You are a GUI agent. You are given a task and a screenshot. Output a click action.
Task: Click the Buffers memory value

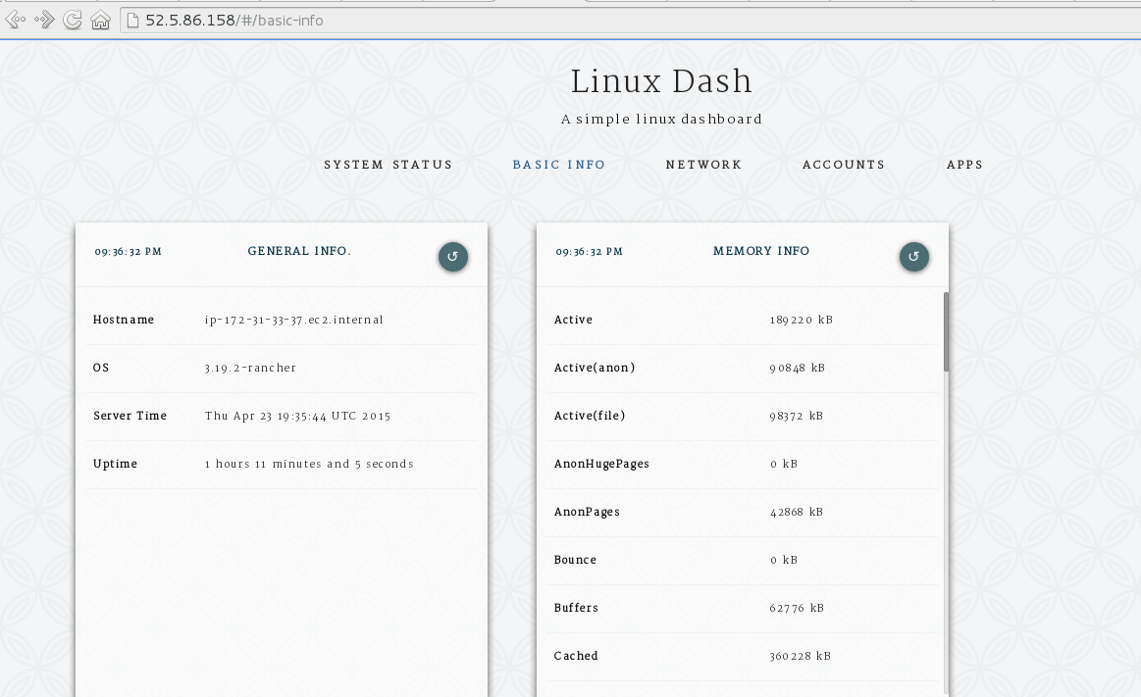pyautogui.click(x=797, y=608)
